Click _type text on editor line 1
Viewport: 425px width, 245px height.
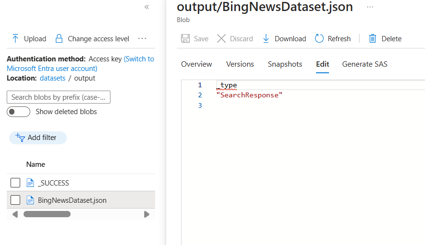click(227, 85)
